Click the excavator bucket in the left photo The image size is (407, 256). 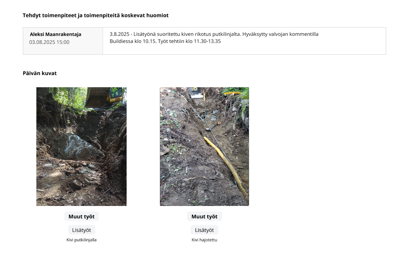click(97, 97)
